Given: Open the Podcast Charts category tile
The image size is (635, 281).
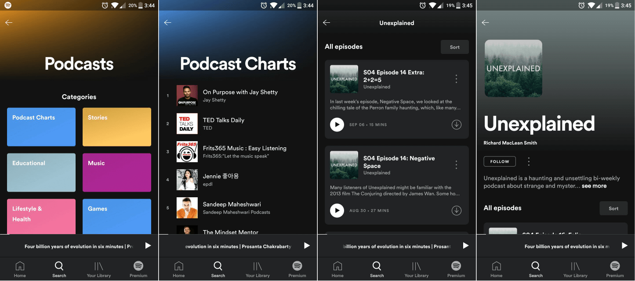Looking at the screenshot, I should click(x=41, y=127).
